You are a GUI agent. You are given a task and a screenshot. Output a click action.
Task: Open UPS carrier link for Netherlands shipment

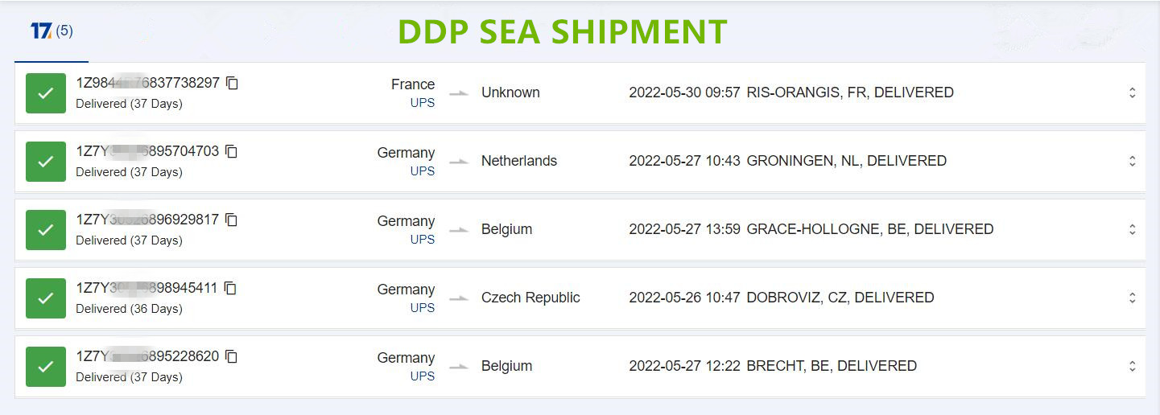click(423, 171)
